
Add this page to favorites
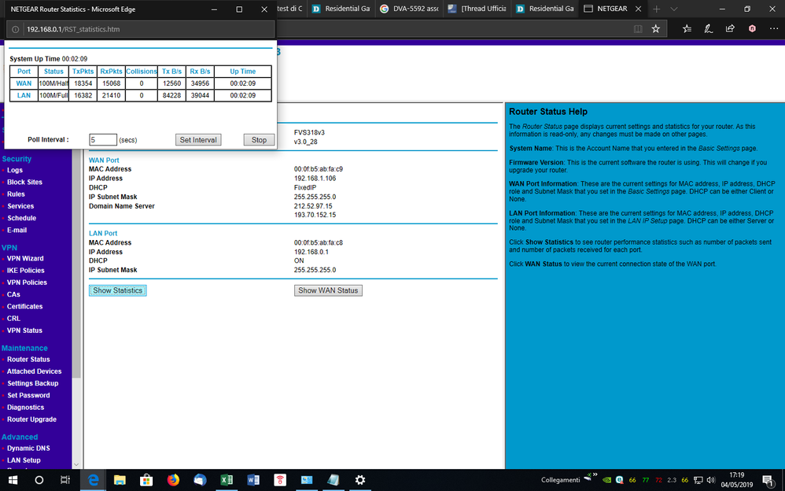[656, 28]
